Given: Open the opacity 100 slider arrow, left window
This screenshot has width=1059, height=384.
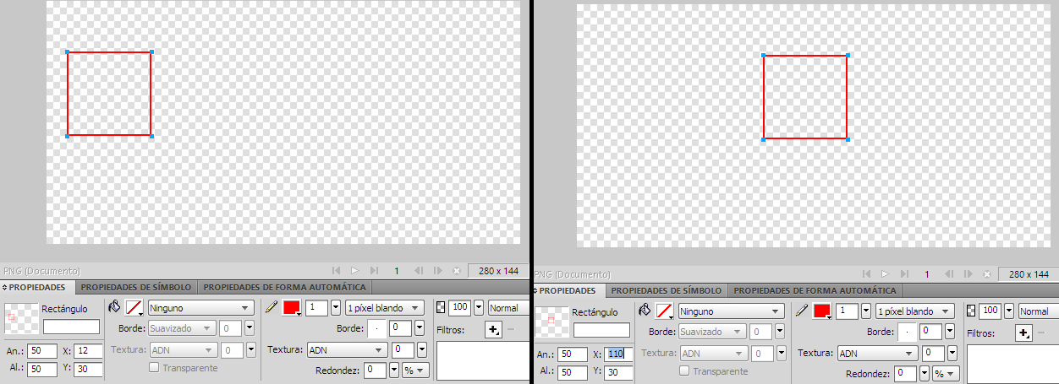Looking at the screenshot, I should (479, 308).
